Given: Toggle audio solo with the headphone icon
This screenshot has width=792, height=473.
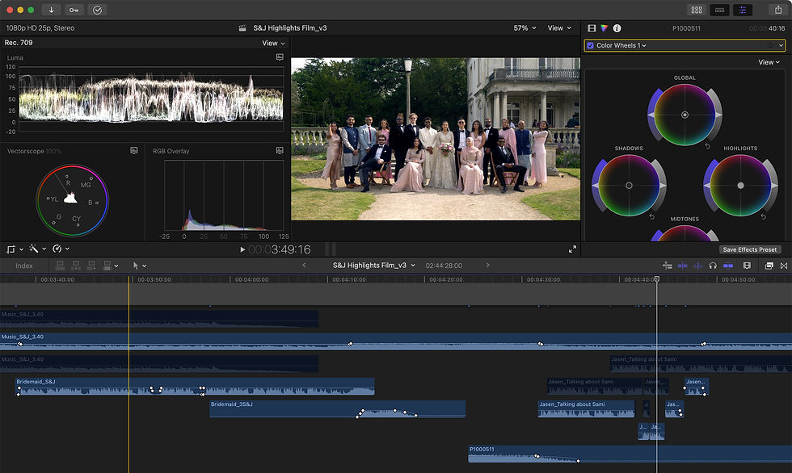Looking at the screenshot, I should point(714,266).
